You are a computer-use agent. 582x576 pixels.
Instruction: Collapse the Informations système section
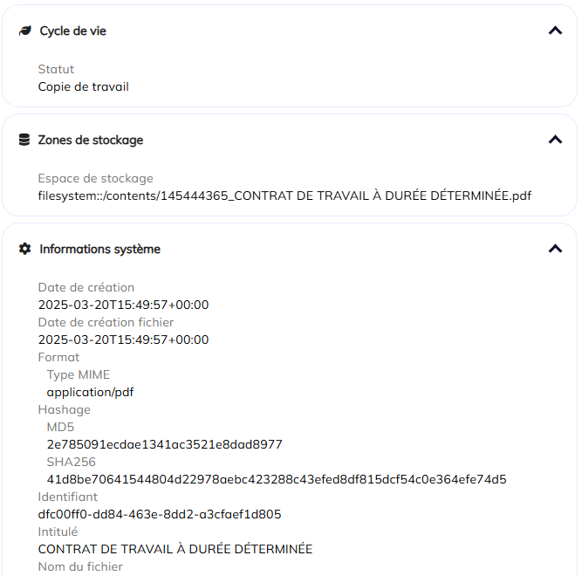click(x=555, y=249)
